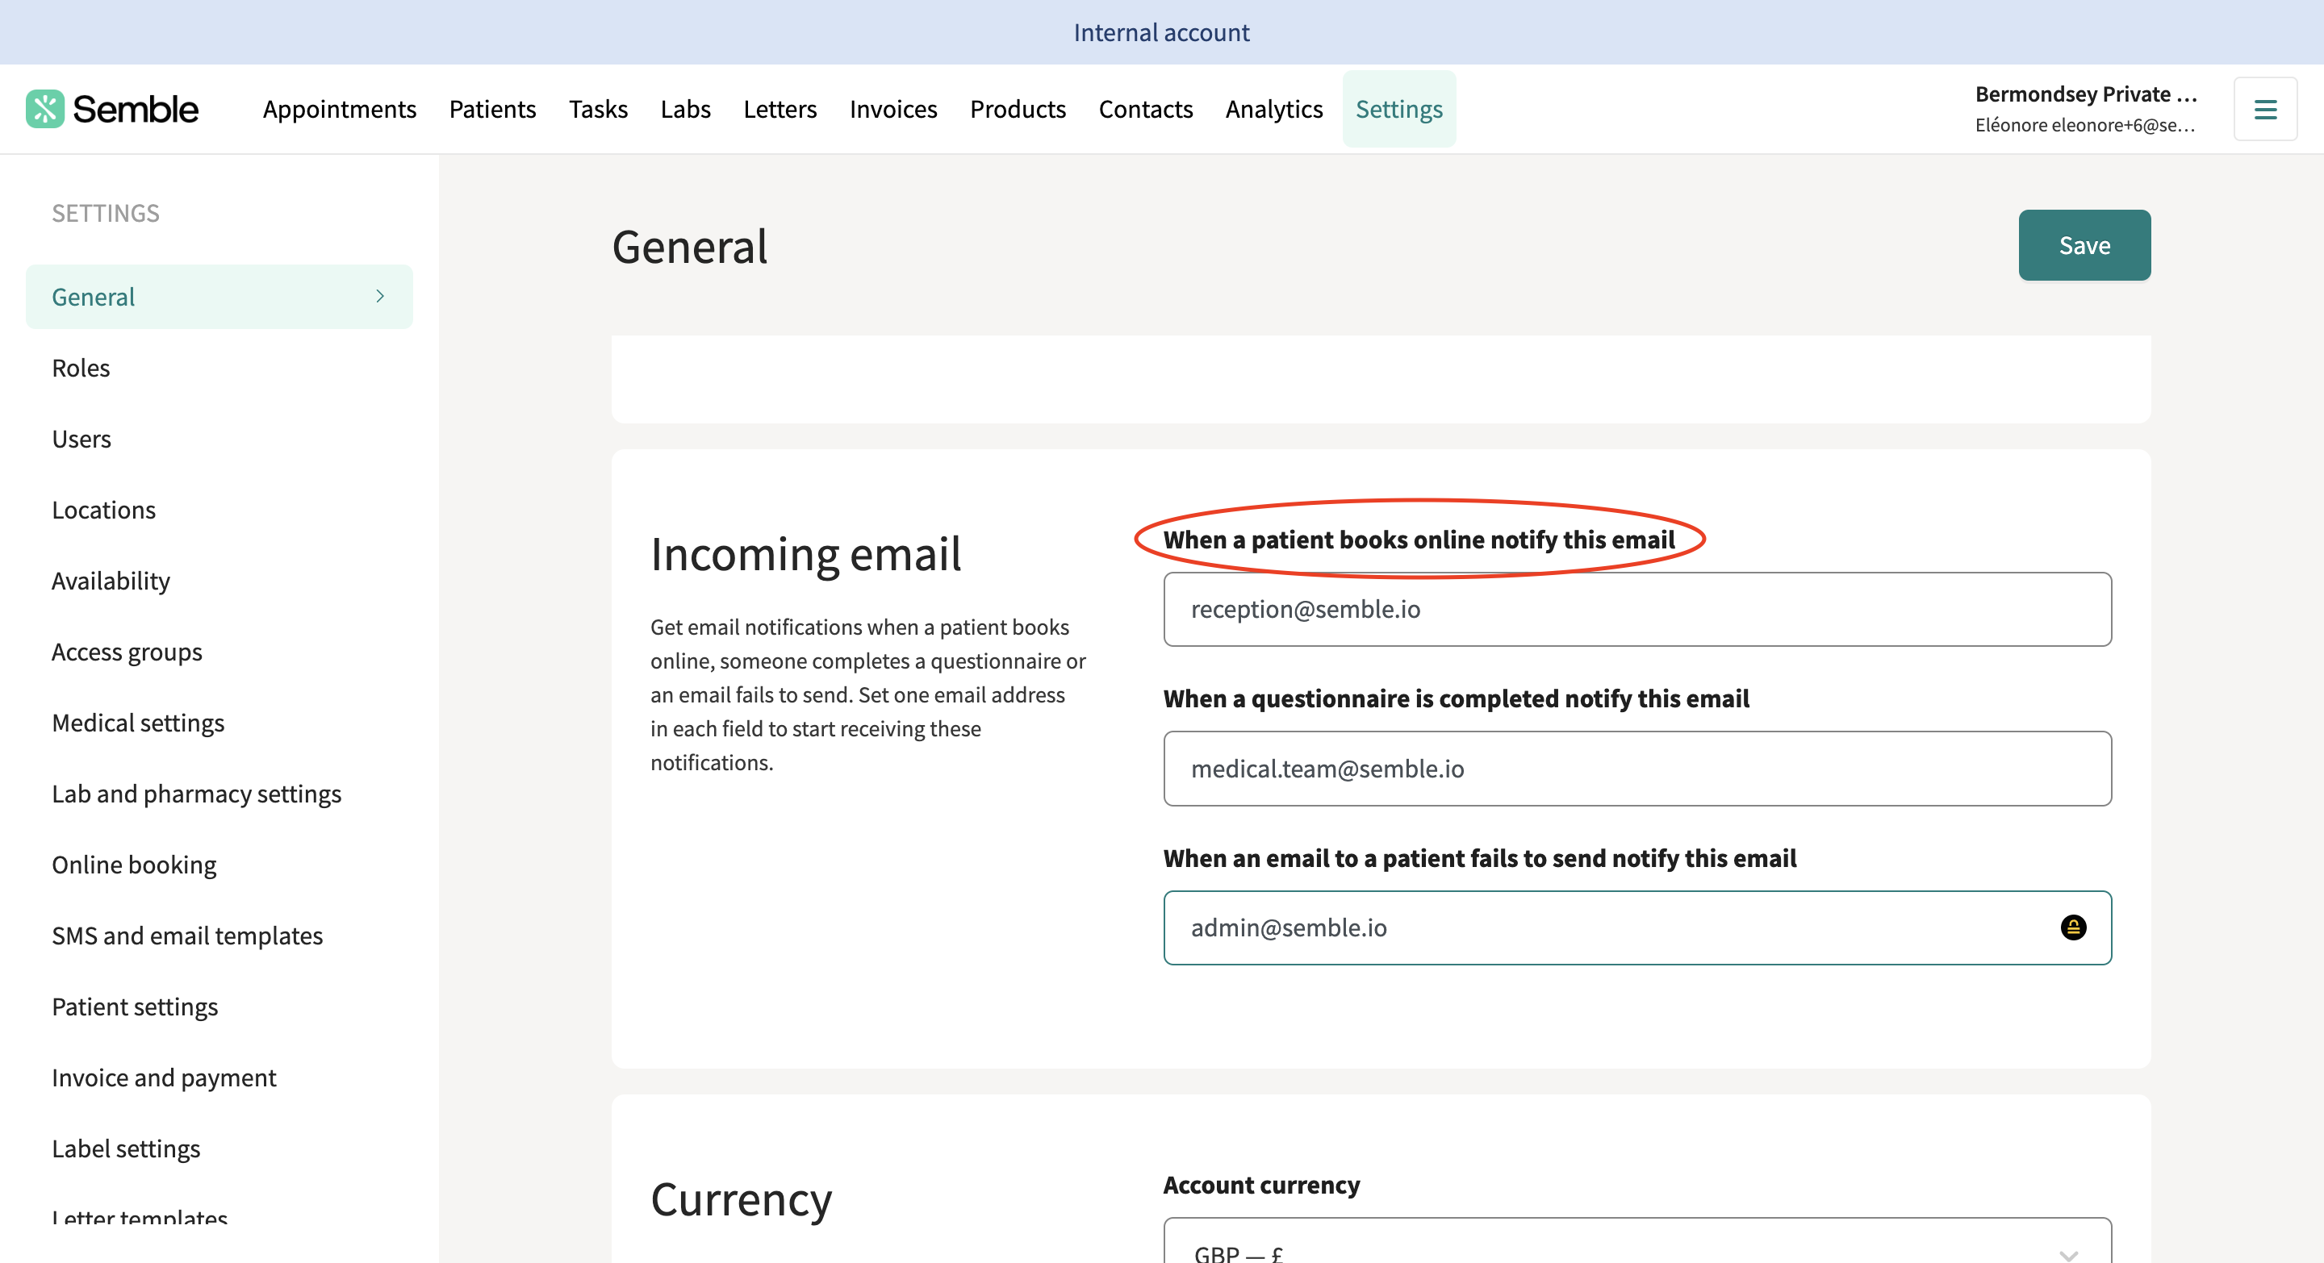Click the Account currency label

[x=1261, y=1185]
